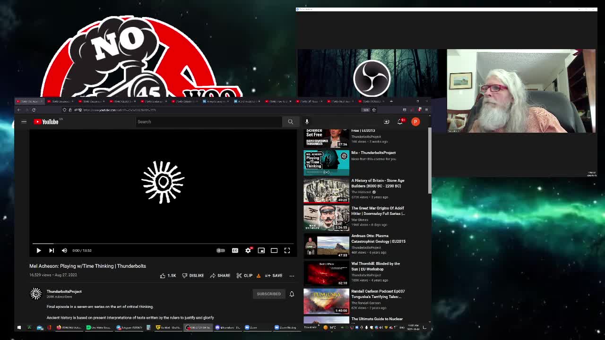Viewport: 605px width, 340px height.
Task: Open YouTube hamburger guide menu
Action: [x=24, y=122]
